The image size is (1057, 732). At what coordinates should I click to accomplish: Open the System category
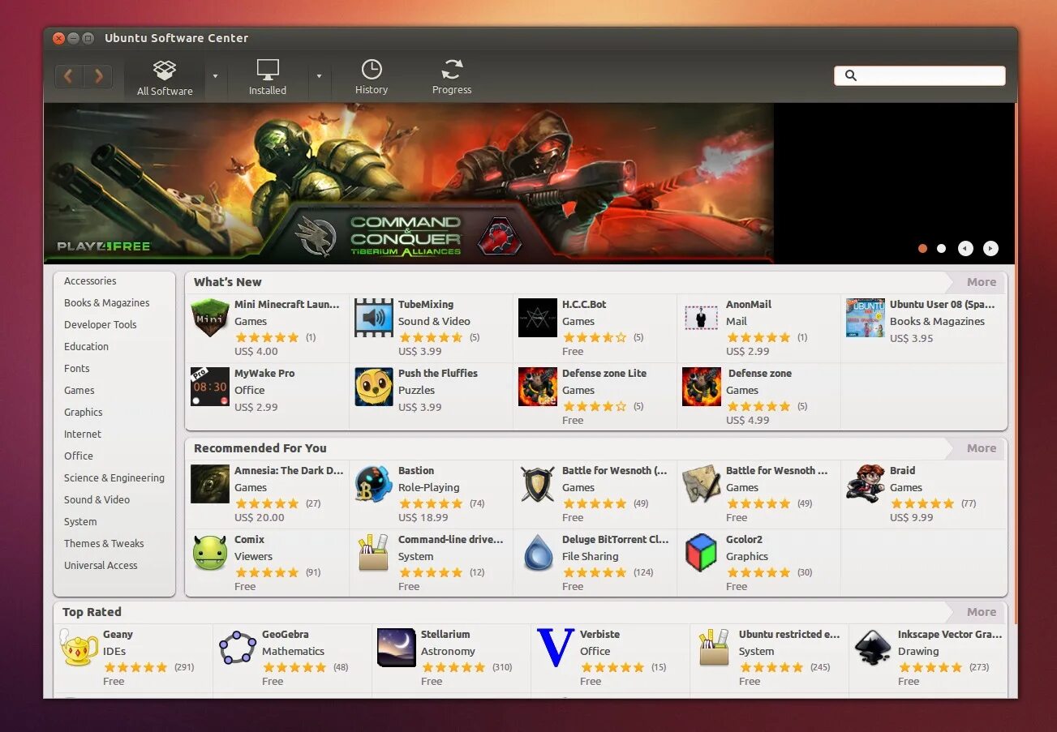tap(80, 522)
